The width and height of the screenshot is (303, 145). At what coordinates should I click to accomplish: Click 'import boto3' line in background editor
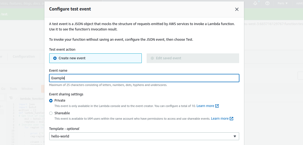[27, 107]
